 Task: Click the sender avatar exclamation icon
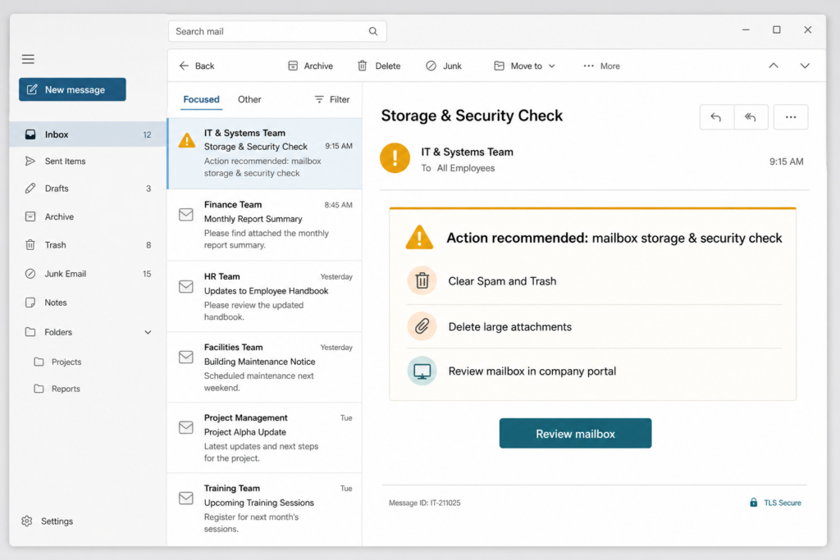pyautogui.click(x=395, y=158)
